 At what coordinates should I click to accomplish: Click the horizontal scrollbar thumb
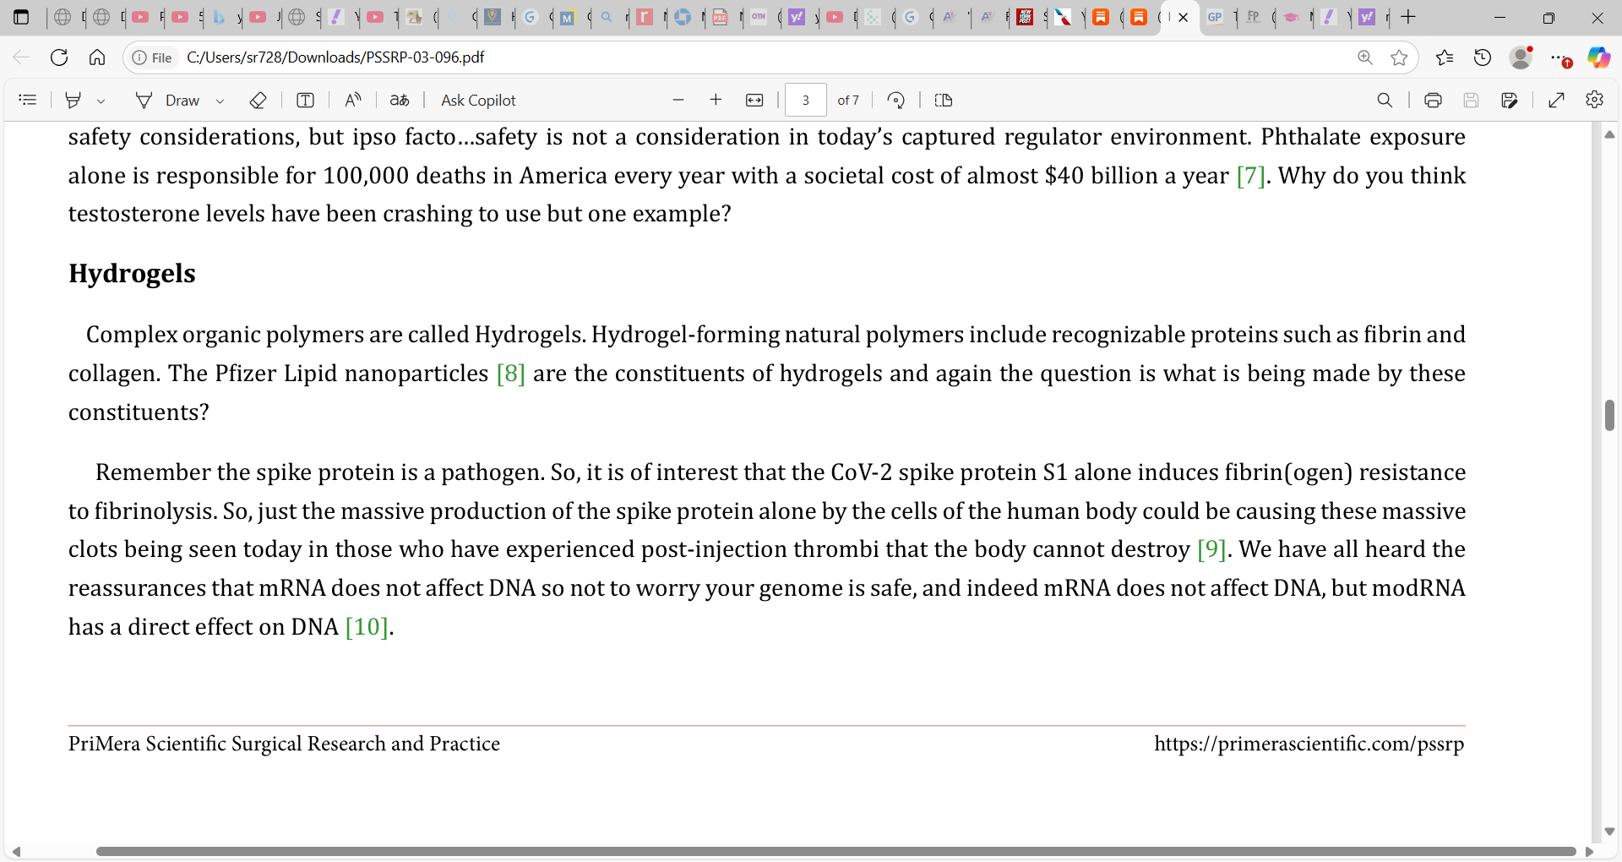(x=836, y=851)
